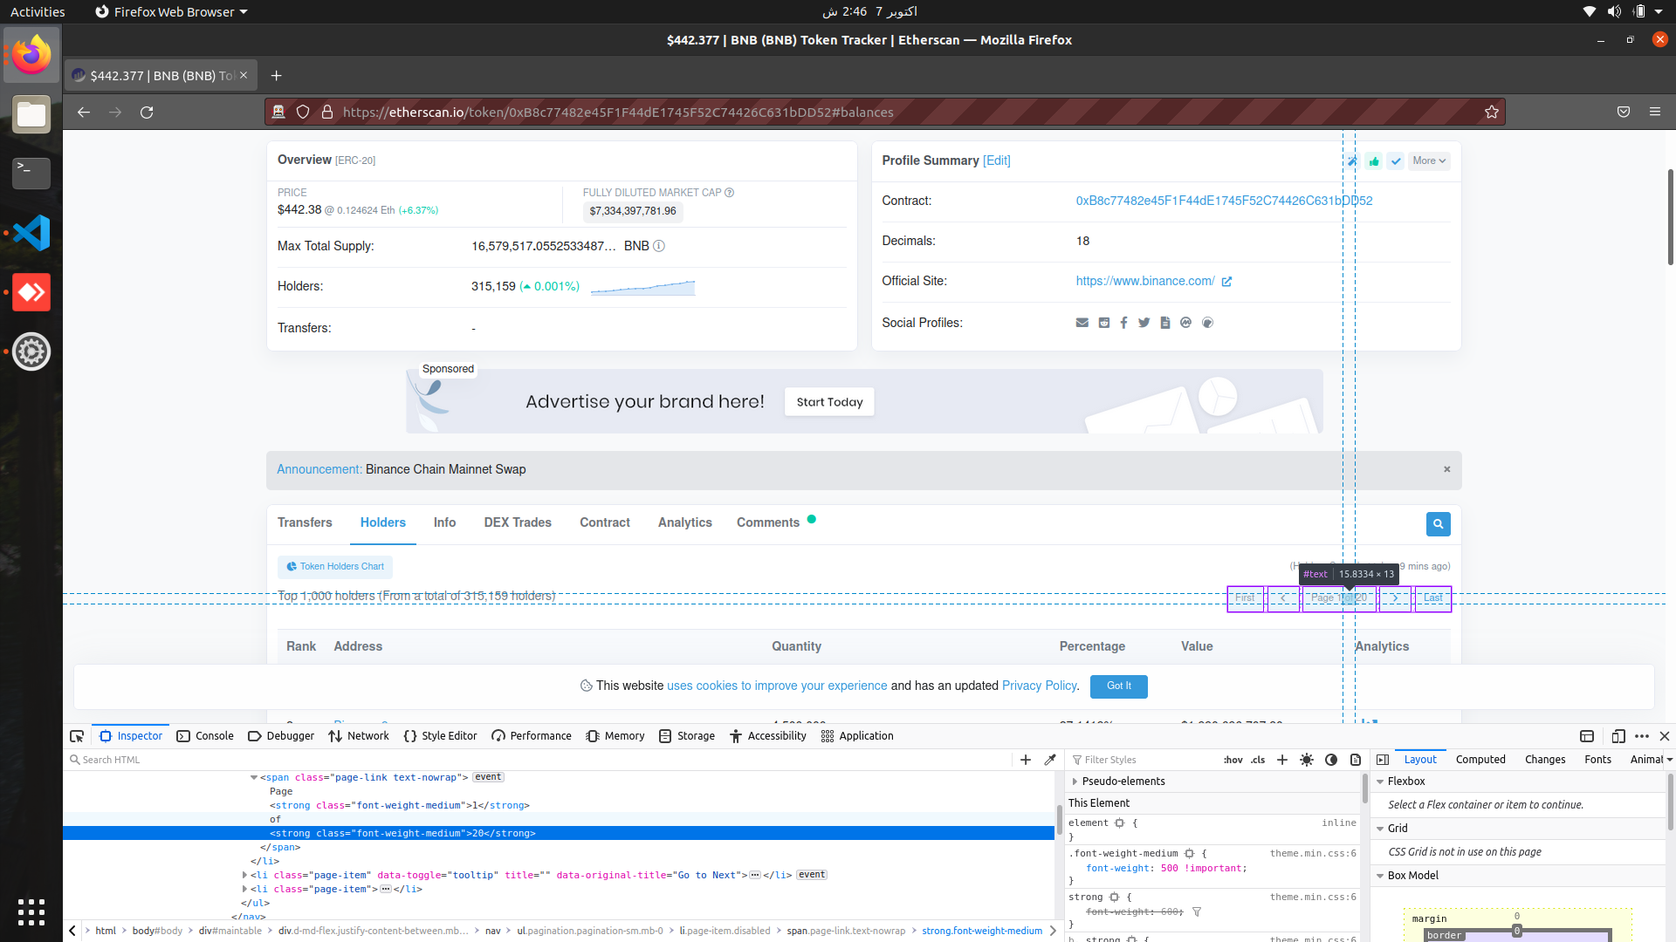Click the help icon next to Fully Diluted Market Cap
The image size is (1676, 942).
pyautogui.click(x=729, y=193)
